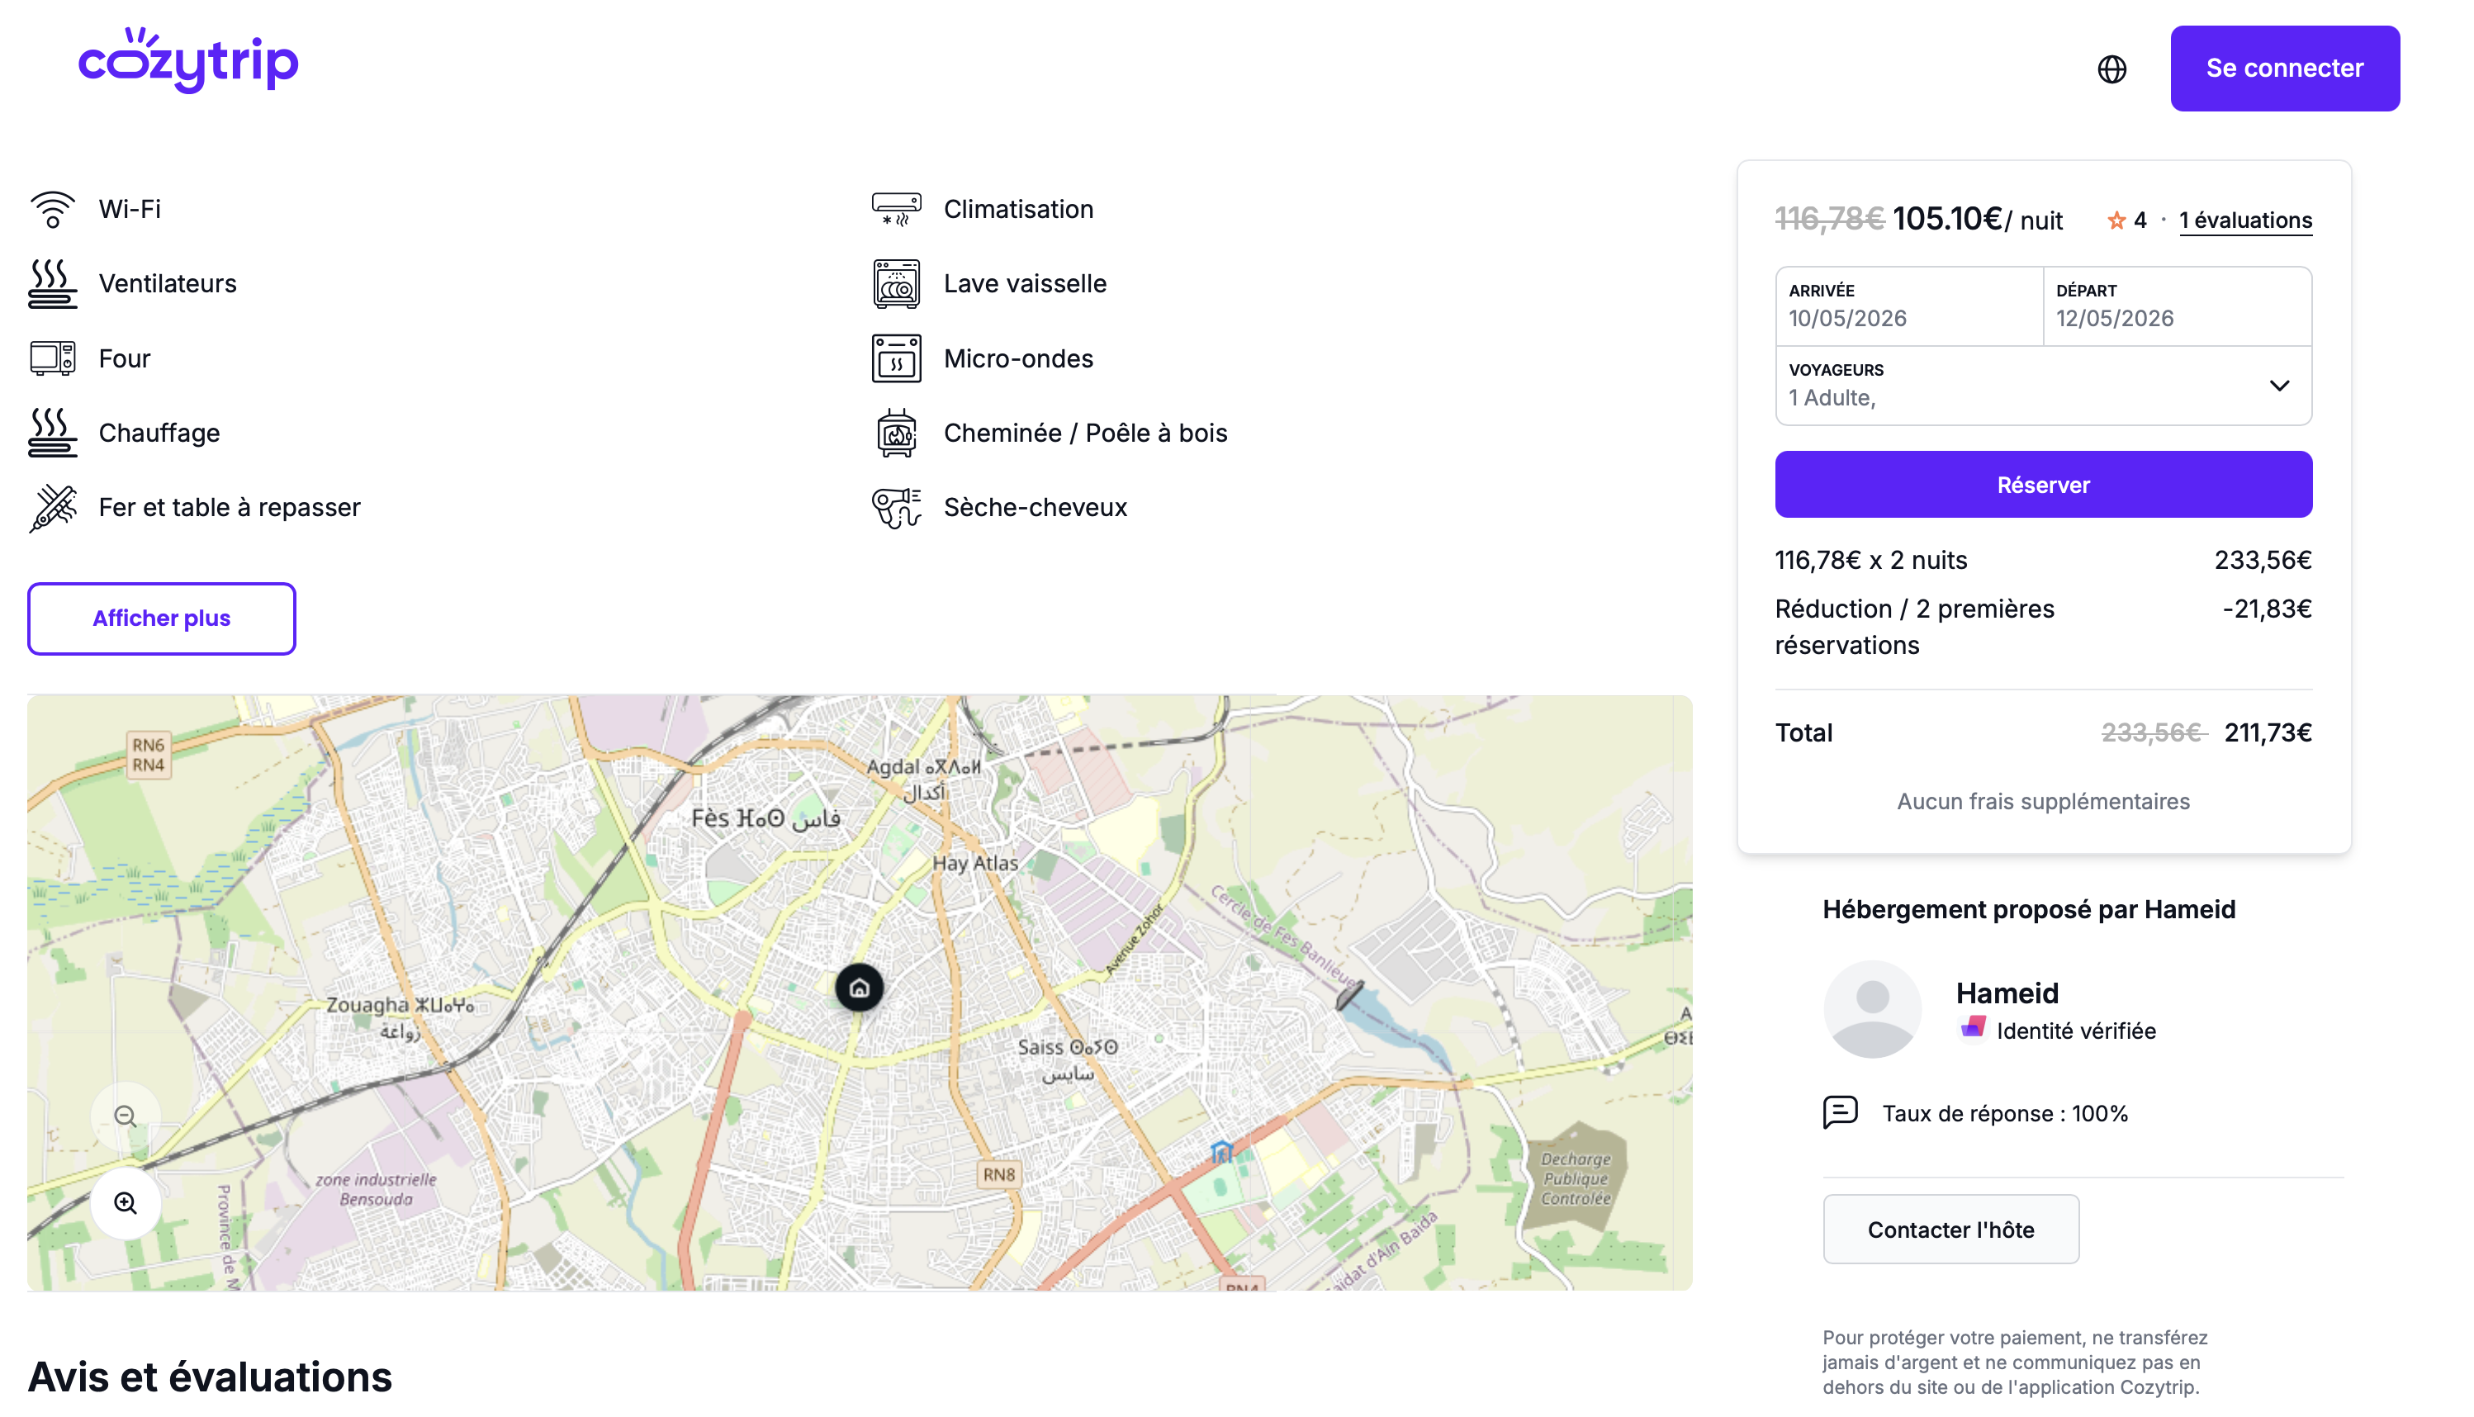Open the 1 évaluations link
Screen dimensions: 2474x1417
2245,221
